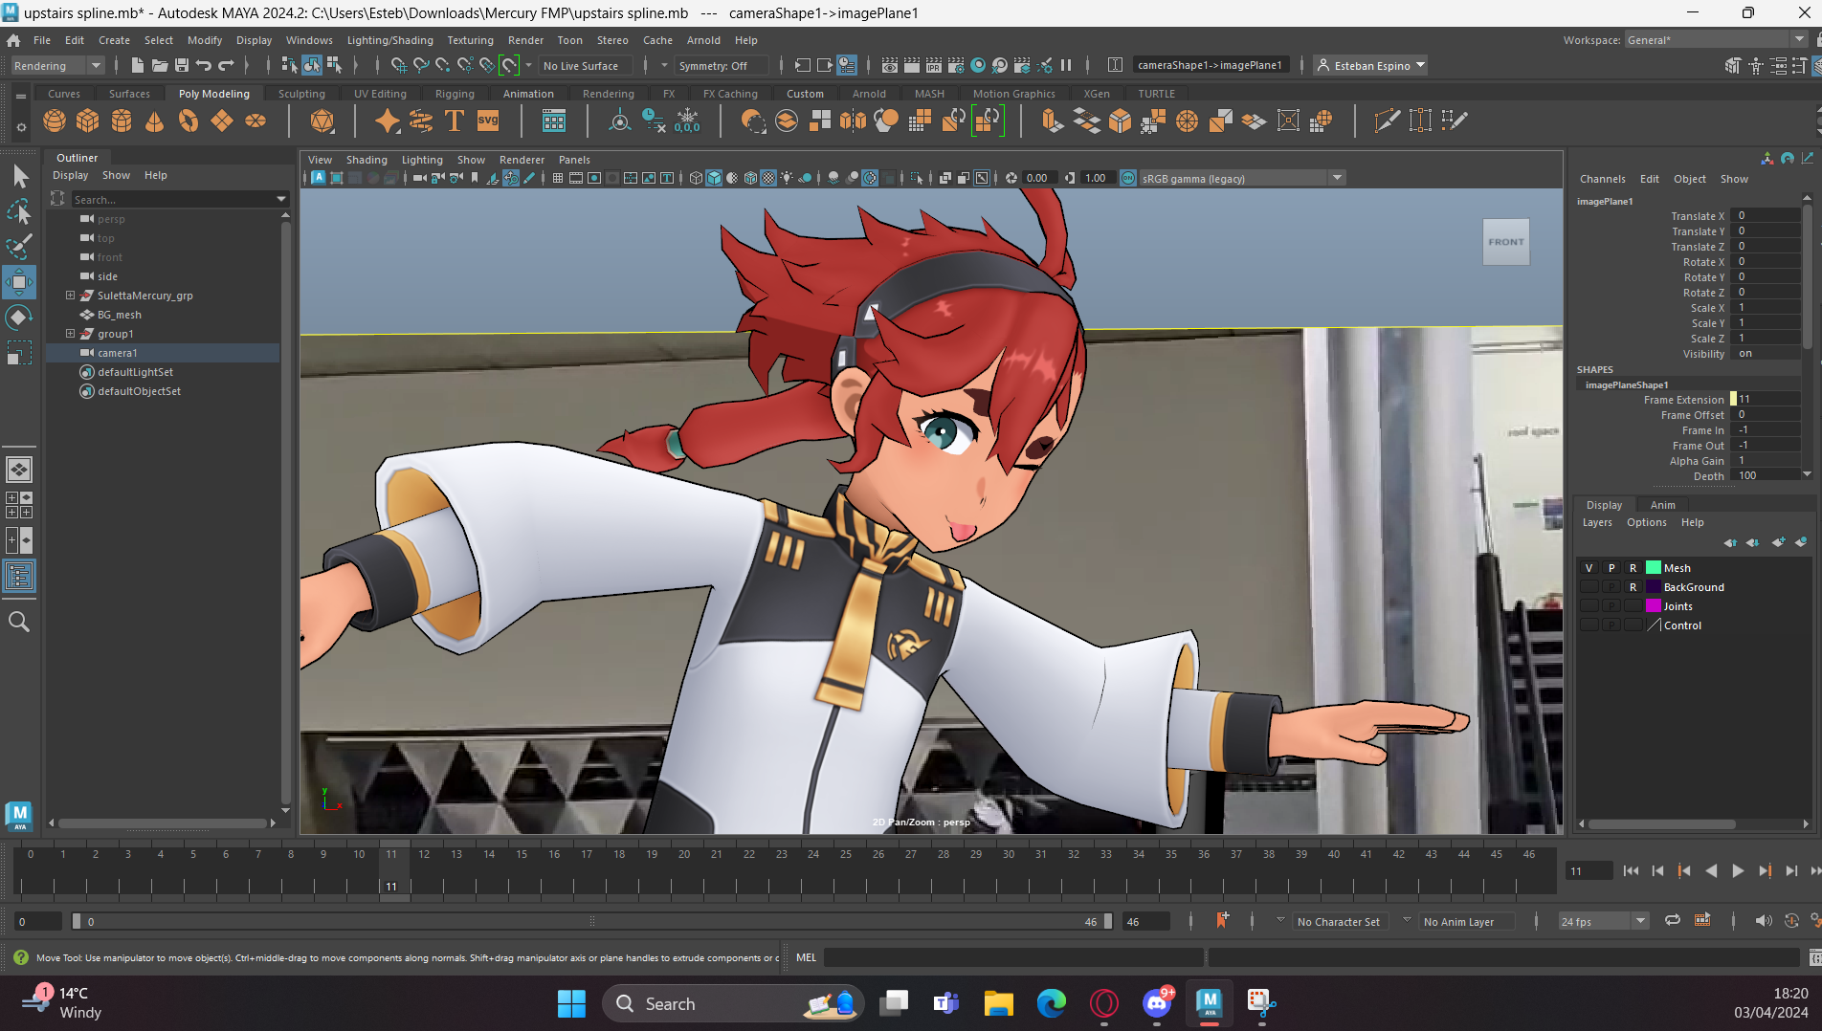The width and height of the screenshot is (1822, 1031).
Task: Switch to the Anim layer tab
Action: click(1662, 505)
